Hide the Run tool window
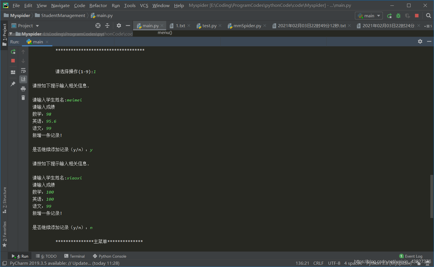Screen dimensions: 434x267 click(x=429, y=41)
